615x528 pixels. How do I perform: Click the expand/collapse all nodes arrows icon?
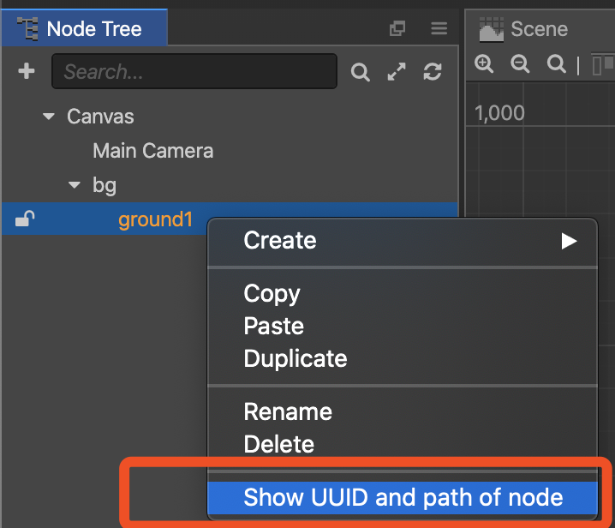point(397,73)
